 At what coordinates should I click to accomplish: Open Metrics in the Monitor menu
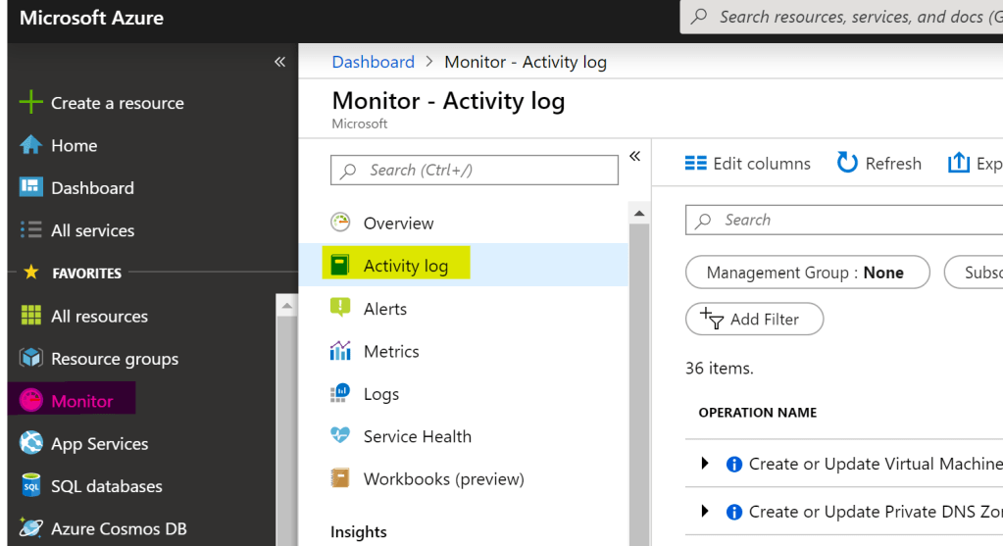[x=390, y=351]
